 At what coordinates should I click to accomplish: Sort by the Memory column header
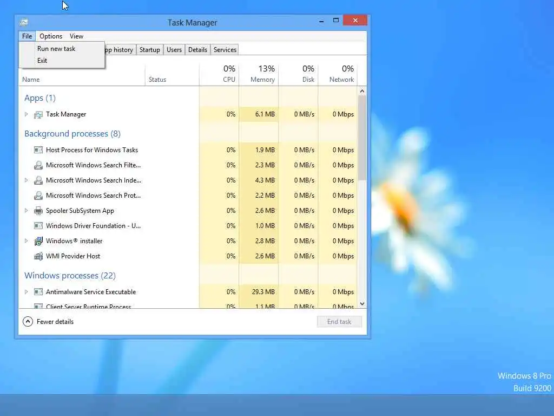[x=259, y=75]
